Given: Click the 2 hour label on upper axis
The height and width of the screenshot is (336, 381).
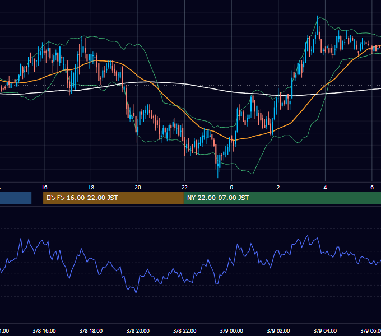Looking at the screenshot, I should pyautogui.click(x=278, y=188).
